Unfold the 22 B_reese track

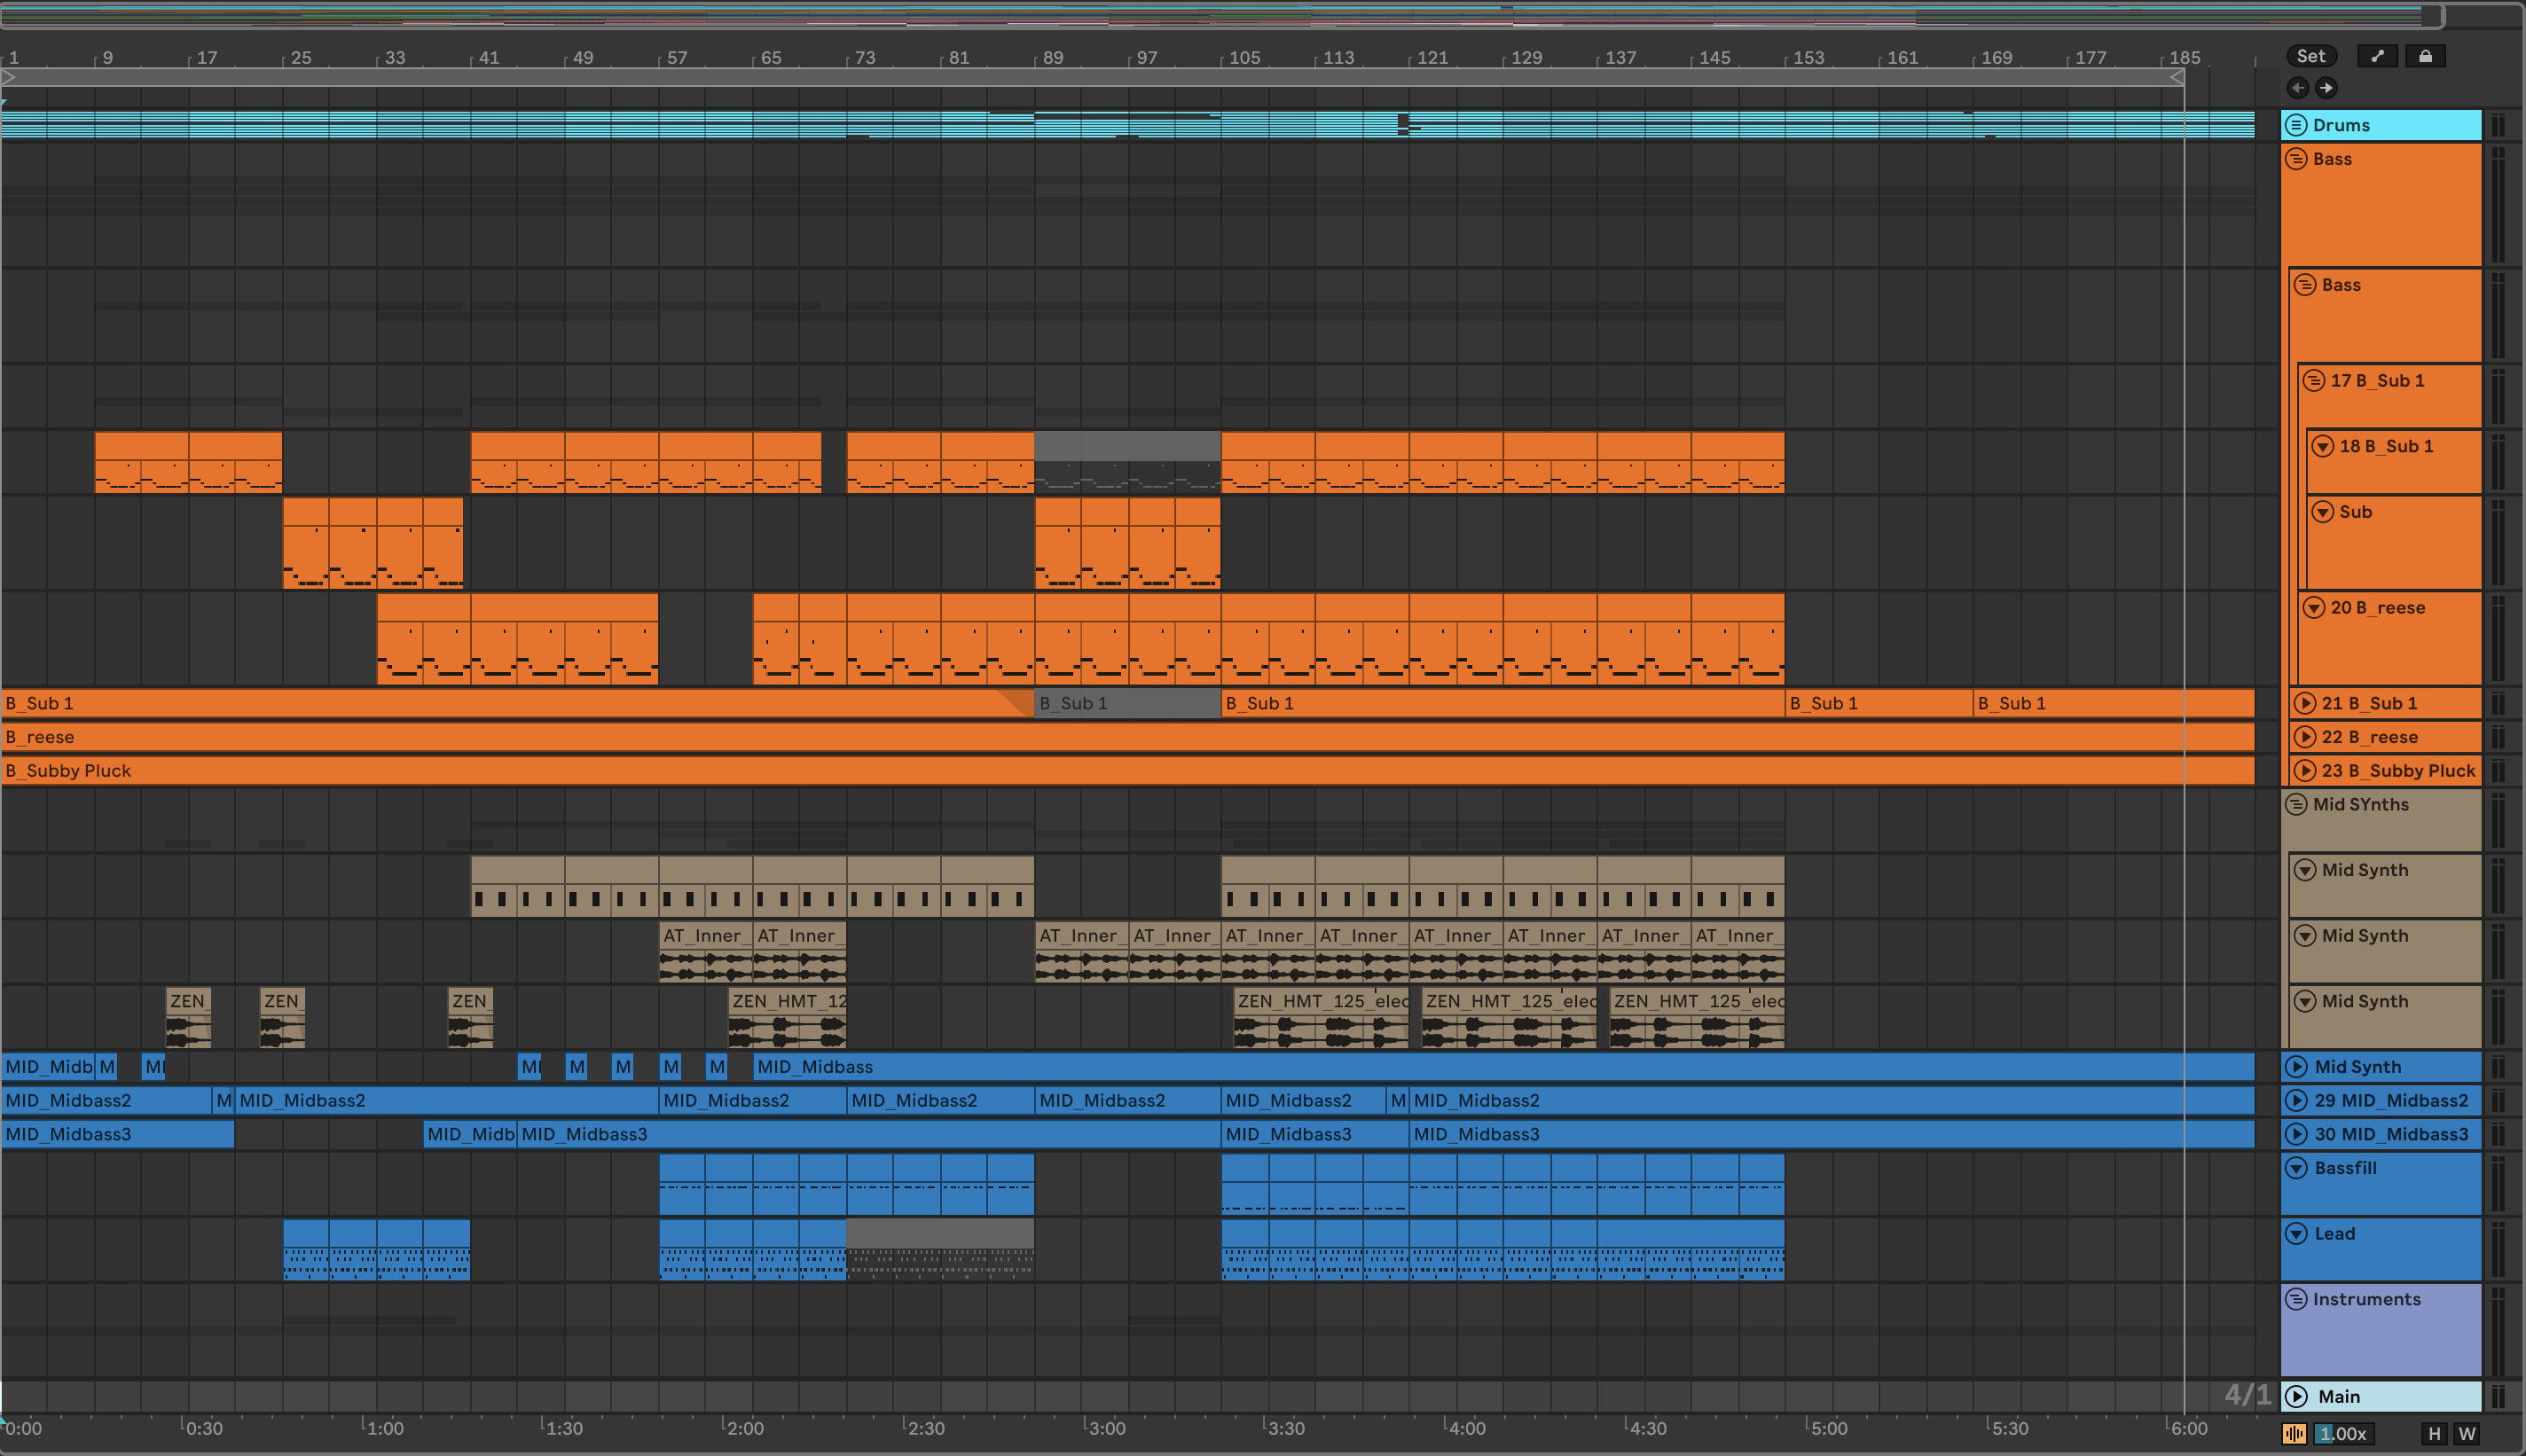2305,737
